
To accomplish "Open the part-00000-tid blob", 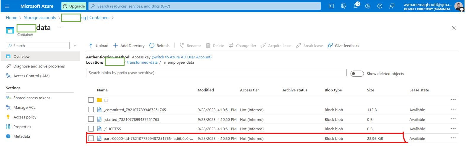I will pyautogui.click(x=148, y=139).
